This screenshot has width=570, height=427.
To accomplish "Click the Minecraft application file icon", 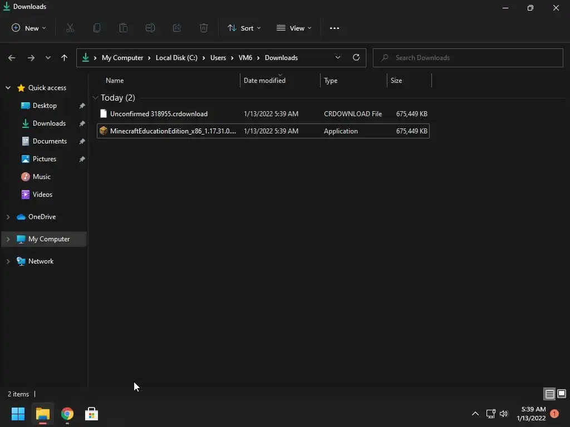I will pos(104,131).
